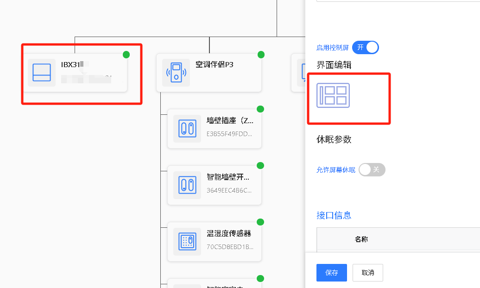Select the 空调伴侣P3 name label
The image size is (480, 288).
coord(214,65)
